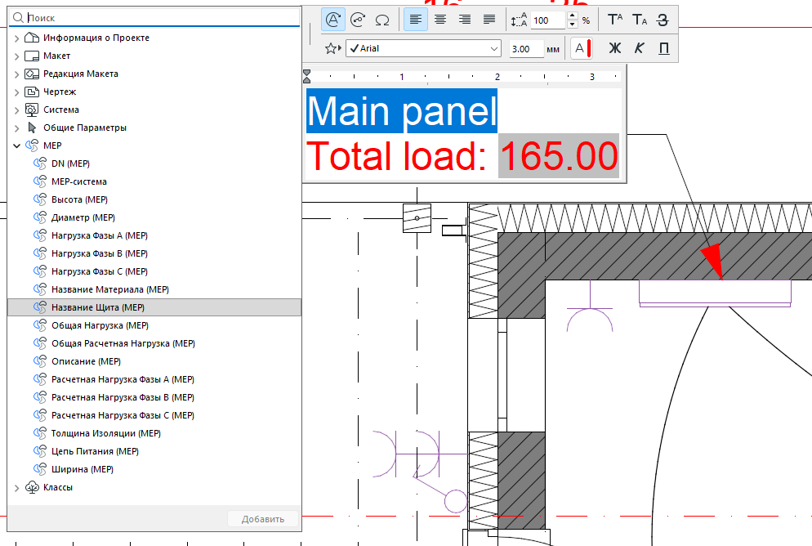Viewport: 812px width, 546px height.
Task: Collapse the MEP group
Action: (16, 146)
